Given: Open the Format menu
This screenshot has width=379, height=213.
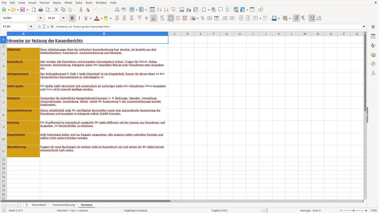Looking at the screenshot, I should tap(44, 3).
